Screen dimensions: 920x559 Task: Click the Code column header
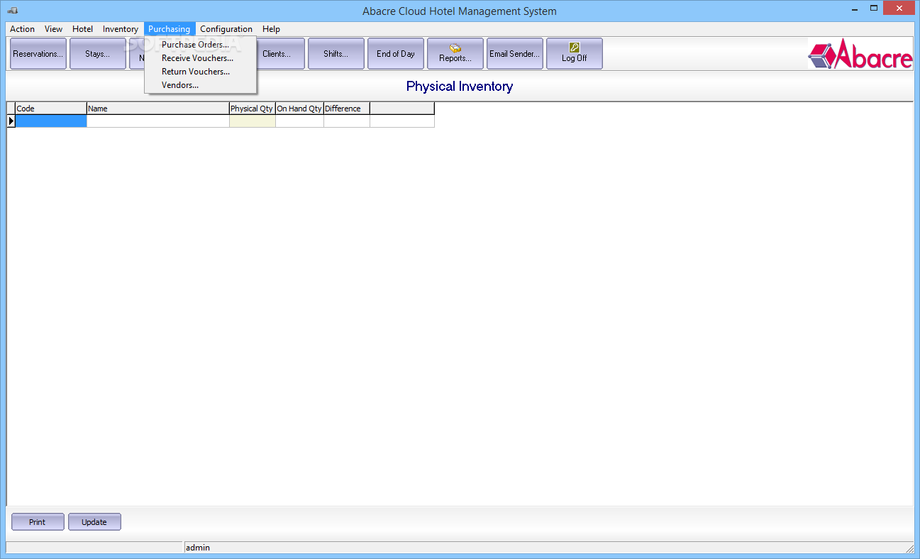[51, 109]
